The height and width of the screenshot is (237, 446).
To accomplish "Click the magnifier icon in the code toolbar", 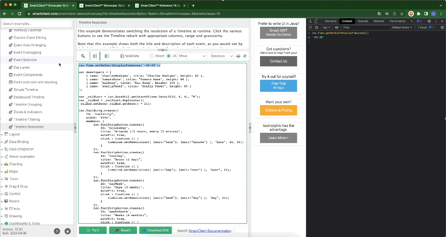I will coord(83,56).
